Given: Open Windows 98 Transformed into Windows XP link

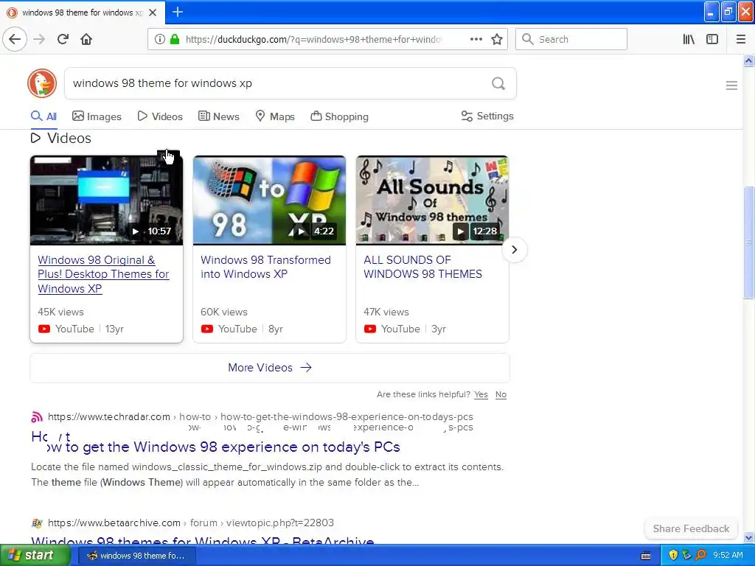Looking at the screenshot, I should 265,267.
